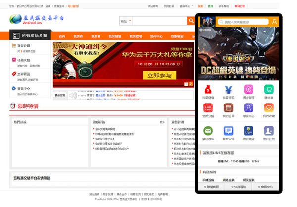Select banner slide indicator 2
This screenshot has height=207, width=297.
point(191,84)
